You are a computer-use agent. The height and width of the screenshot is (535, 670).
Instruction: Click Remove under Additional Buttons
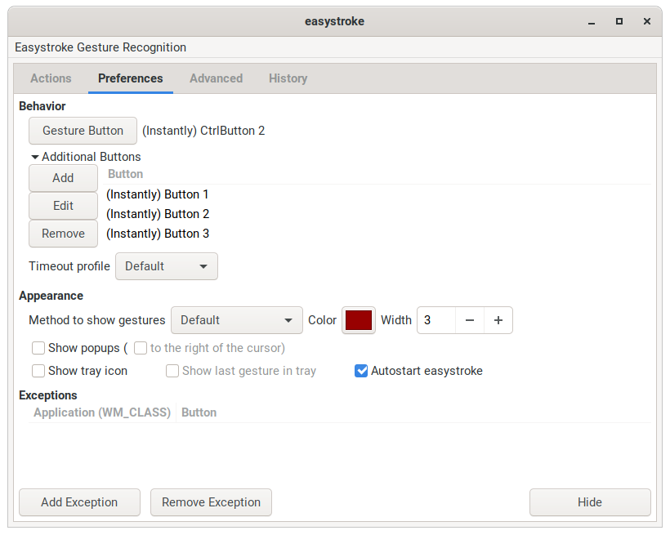coord(63,234)
